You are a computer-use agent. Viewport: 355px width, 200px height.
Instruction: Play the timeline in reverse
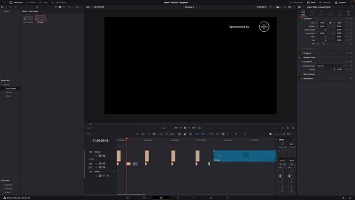[x=180, y=128]
